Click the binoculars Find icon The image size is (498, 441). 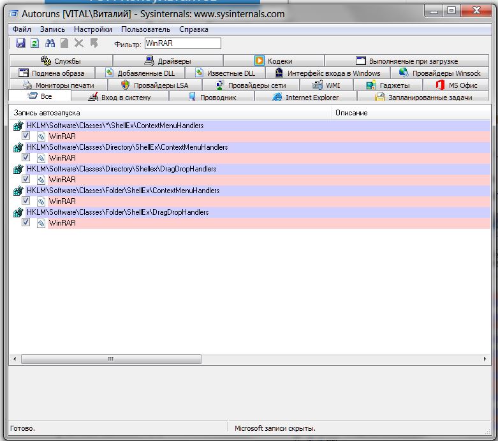[x=50, y=43]
